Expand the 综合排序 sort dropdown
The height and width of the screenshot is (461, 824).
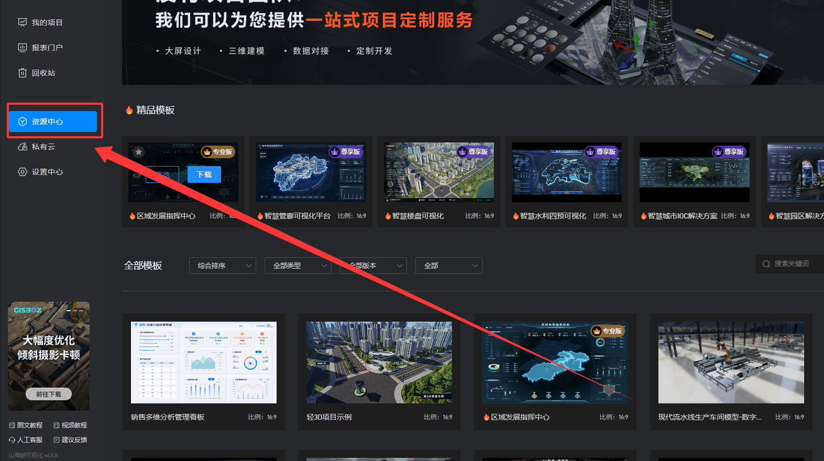223,266
